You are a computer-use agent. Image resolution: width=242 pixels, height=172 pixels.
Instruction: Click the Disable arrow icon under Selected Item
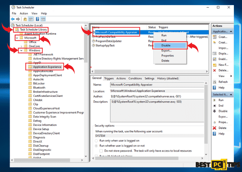coord(215,111)
